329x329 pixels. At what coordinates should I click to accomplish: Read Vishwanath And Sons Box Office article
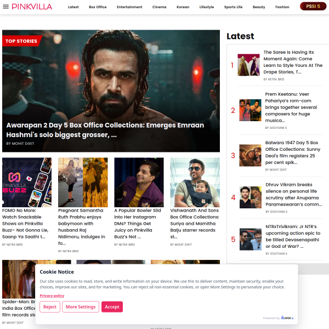click(195, 224)
